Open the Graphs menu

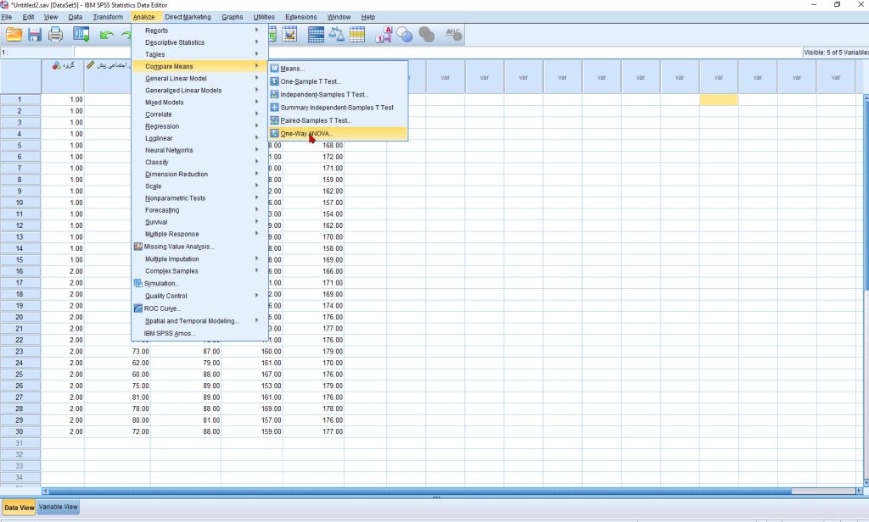tap(233, 17)
